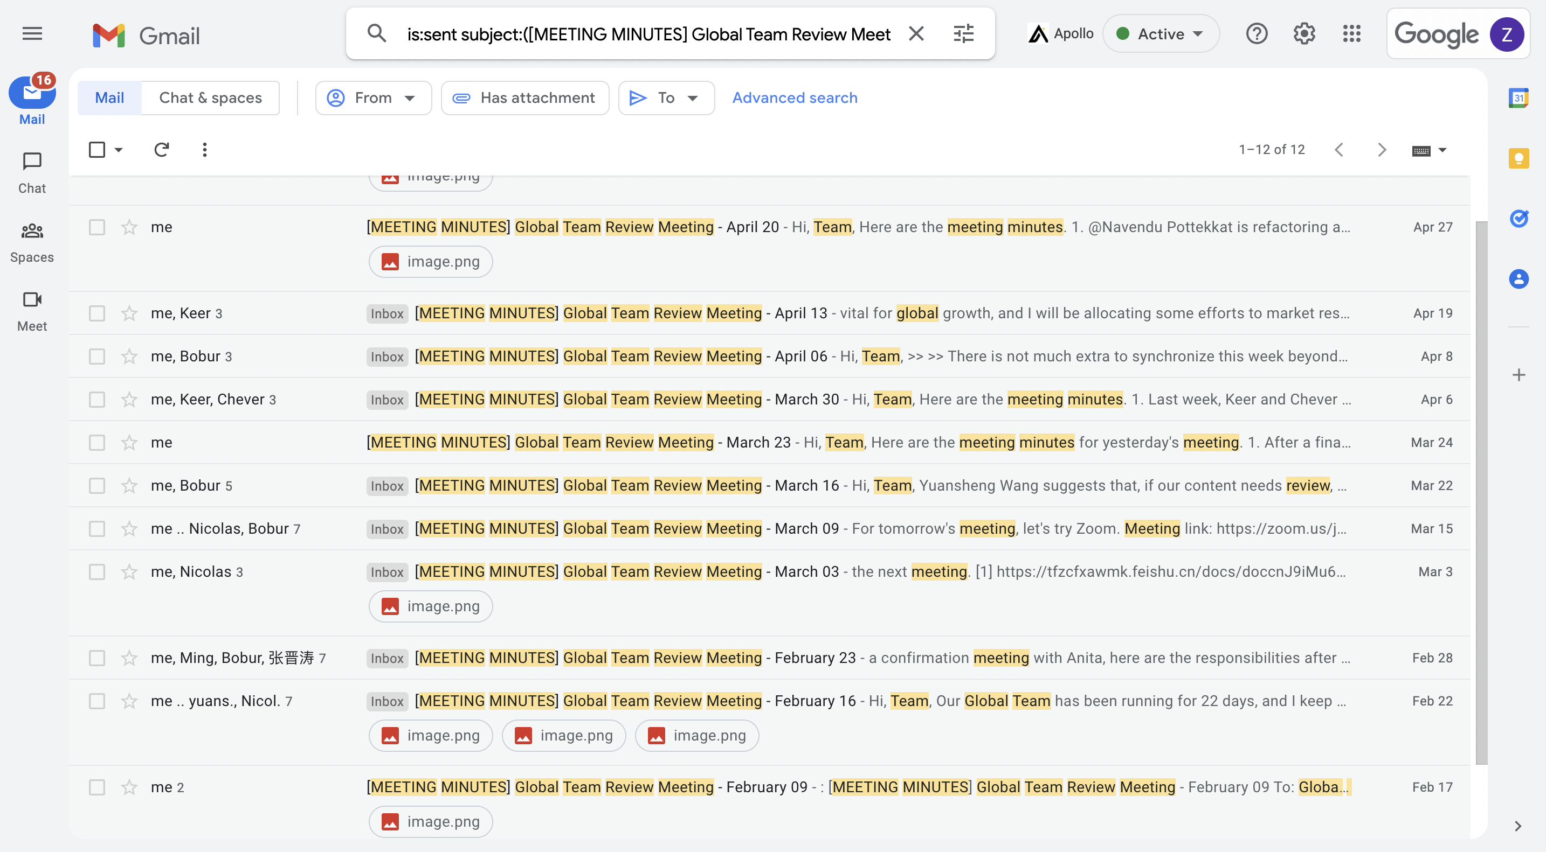Open Google Keep in the side panel

(x=1519, y=158)
